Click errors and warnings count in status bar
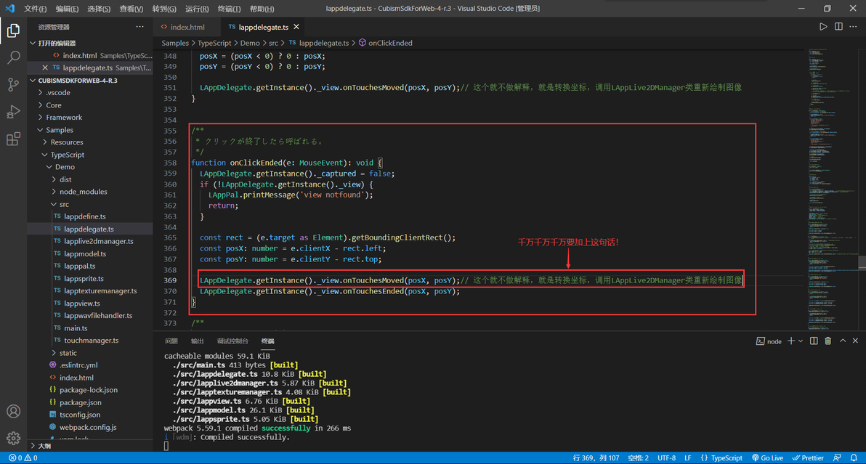Image resolution: width=866 pixels, height=464 pixels. pos(23,458)
